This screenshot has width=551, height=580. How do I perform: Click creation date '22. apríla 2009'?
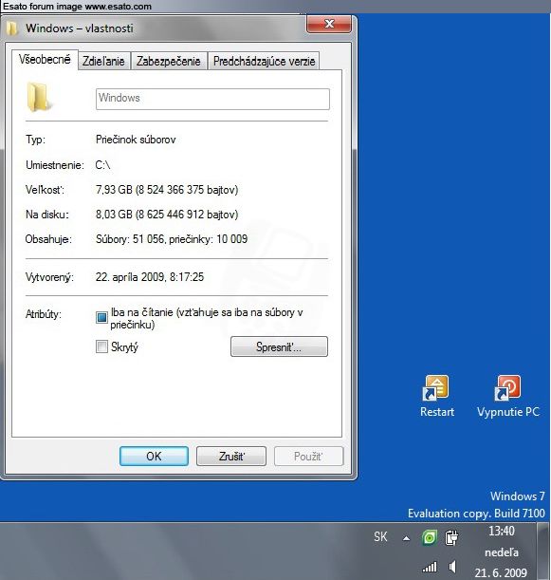130,277
